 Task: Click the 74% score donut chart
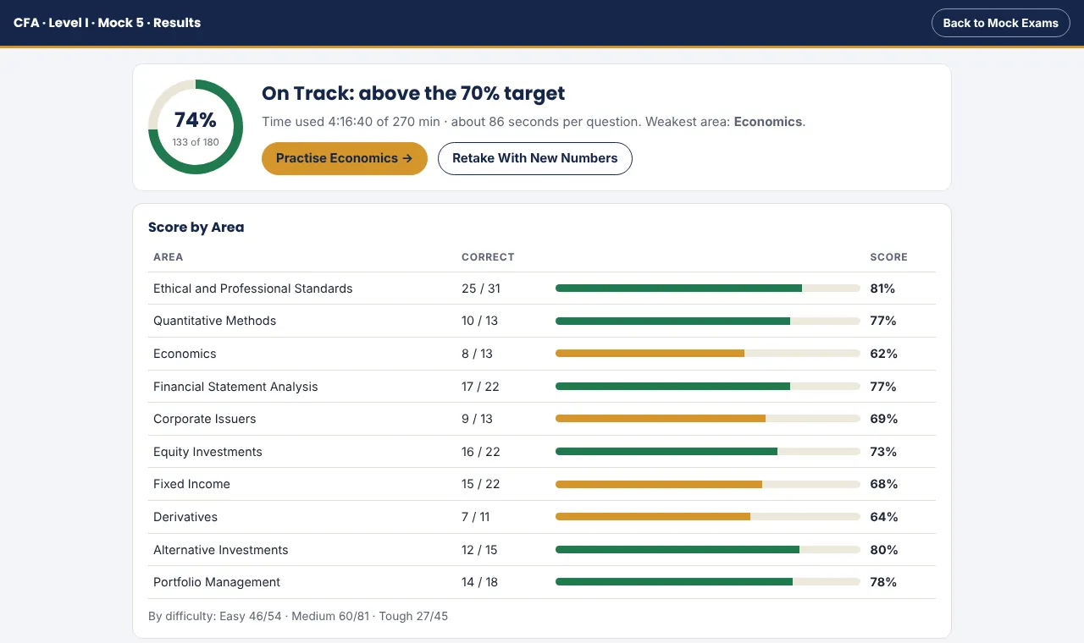coord(196,127)
